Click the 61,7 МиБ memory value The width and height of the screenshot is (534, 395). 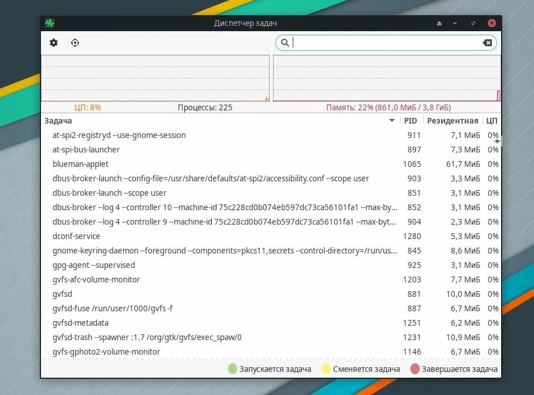coord(463,164)
